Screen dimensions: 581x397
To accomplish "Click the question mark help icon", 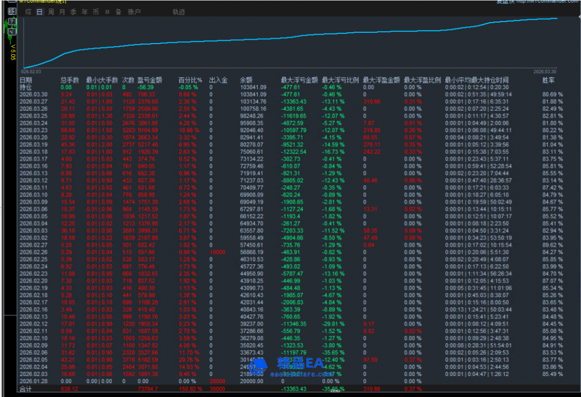I will coord(12,22).
